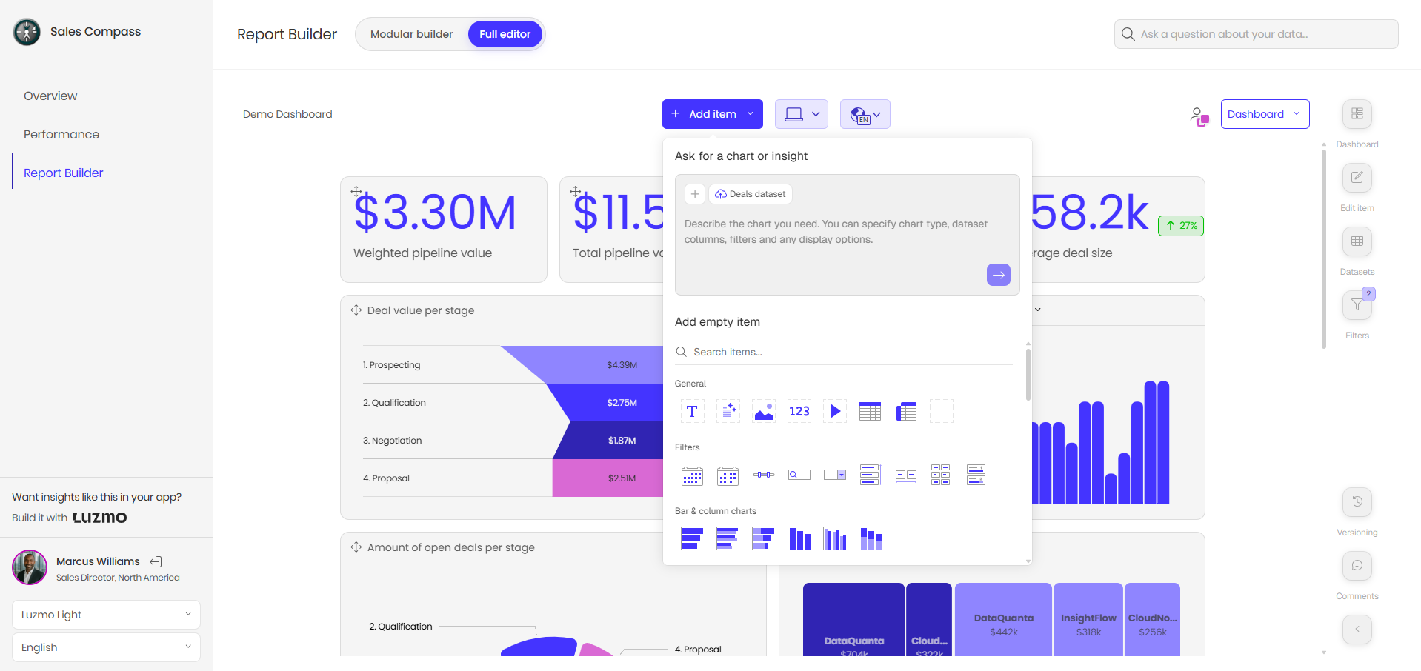Screen dimensions: 1421x671
Task: Click the Search items field
Action: pyautogui.click(x=845, y=352)
